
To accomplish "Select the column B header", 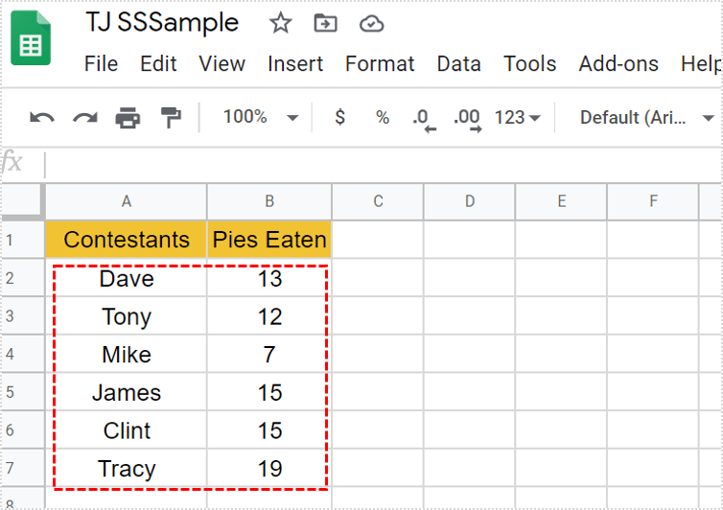I will [269, 201].
